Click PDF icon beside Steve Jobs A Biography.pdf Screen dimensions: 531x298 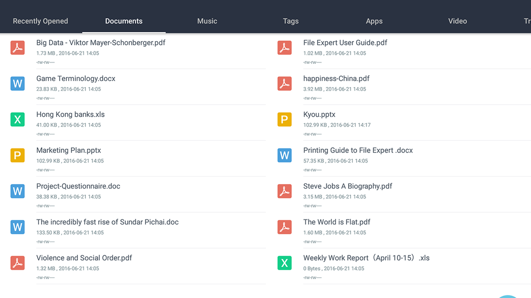pos(285,191)
